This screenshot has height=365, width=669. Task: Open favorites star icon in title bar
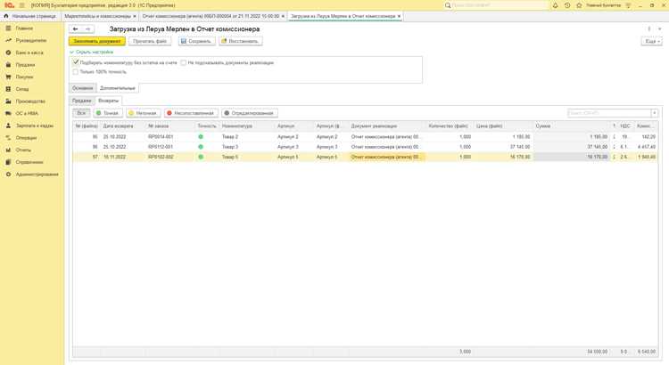pos(579,5)
